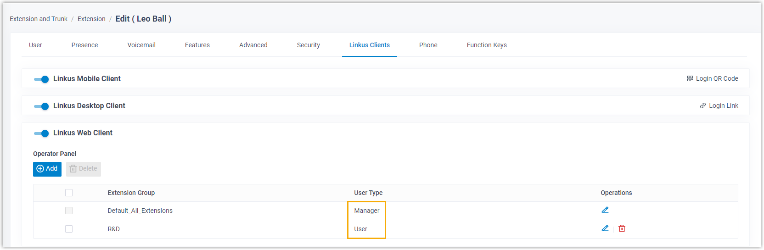Click the Linkus Web Client heading
This screenshot has height=250, width=764.
[83, 133]
